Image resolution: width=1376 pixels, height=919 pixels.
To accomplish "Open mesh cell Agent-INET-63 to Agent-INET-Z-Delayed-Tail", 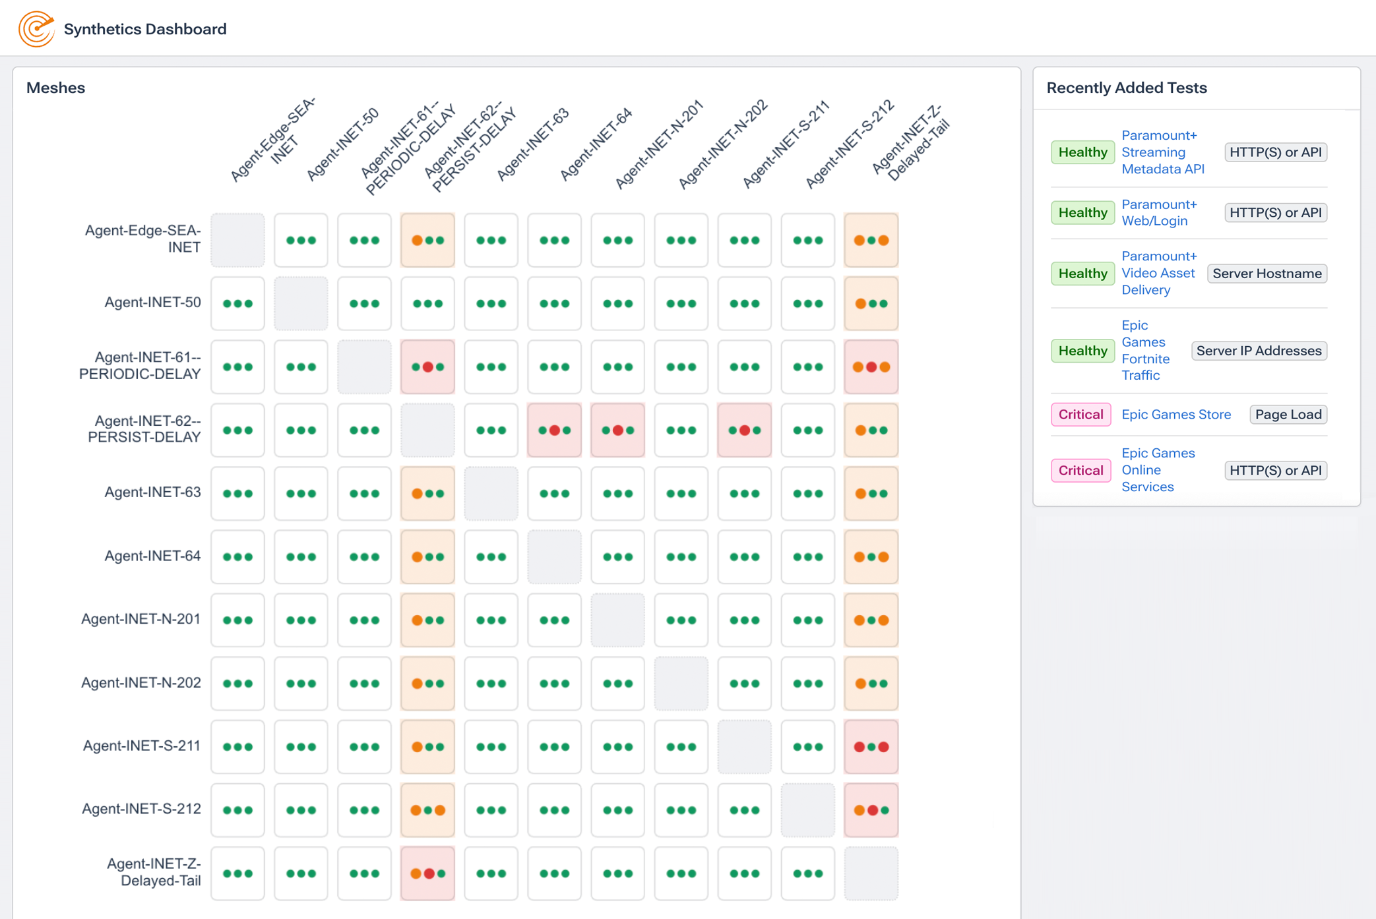I will pyautogui.click(x=871, y=493).
